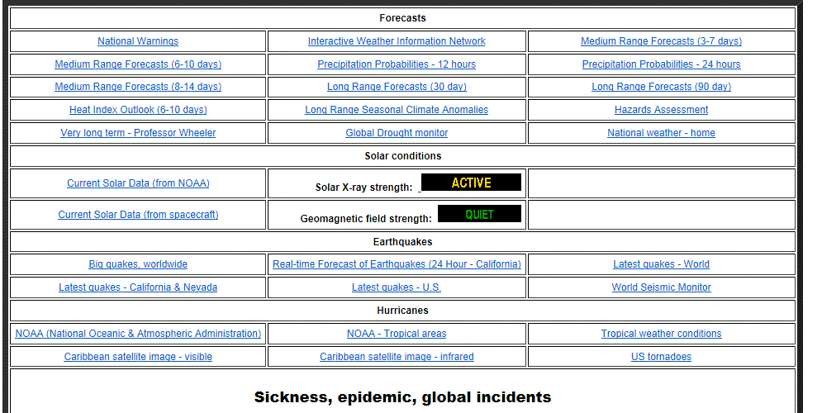Open Heat Index Outlook (6-10 days)
Screen dimensions: 822x413
pos(138,110)
